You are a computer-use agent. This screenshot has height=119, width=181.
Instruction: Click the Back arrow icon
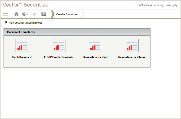(x=24, y=14)
